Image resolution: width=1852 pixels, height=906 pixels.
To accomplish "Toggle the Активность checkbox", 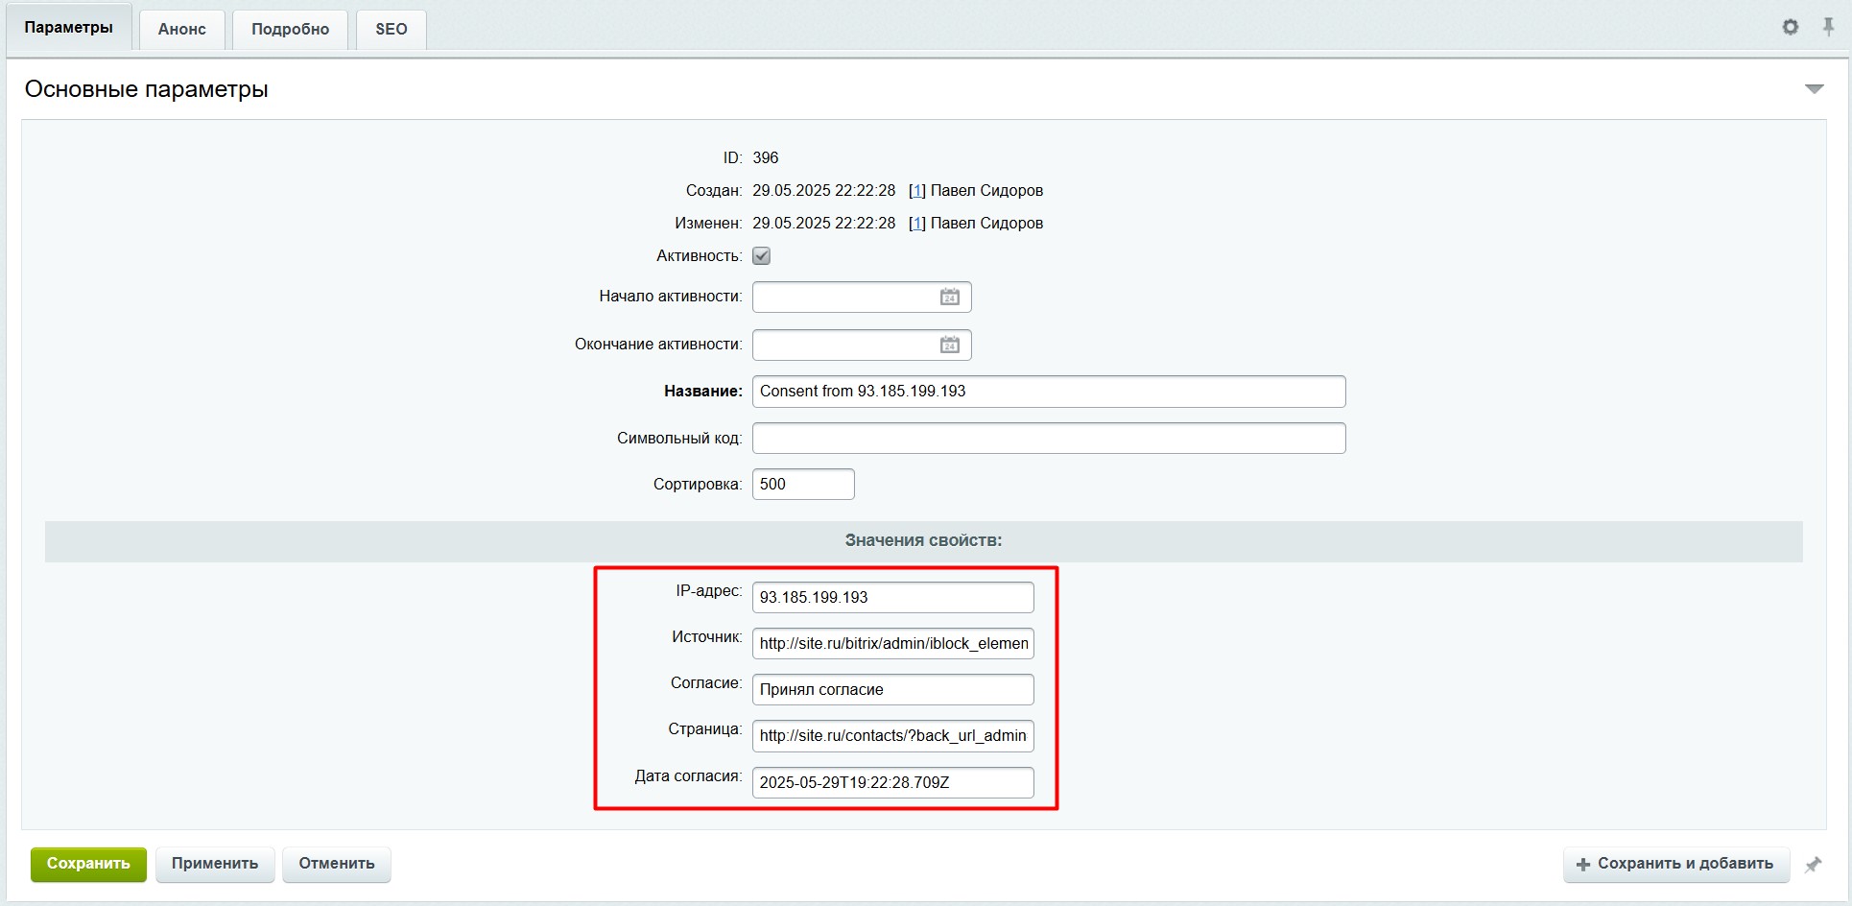I will [x=761, y=256].
